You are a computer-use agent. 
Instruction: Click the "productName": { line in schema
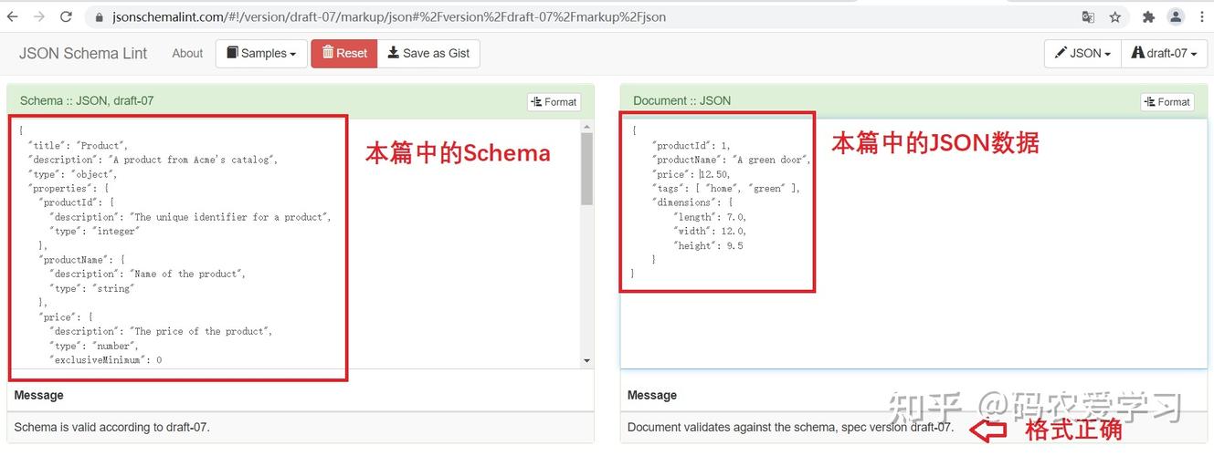(84, 260)
